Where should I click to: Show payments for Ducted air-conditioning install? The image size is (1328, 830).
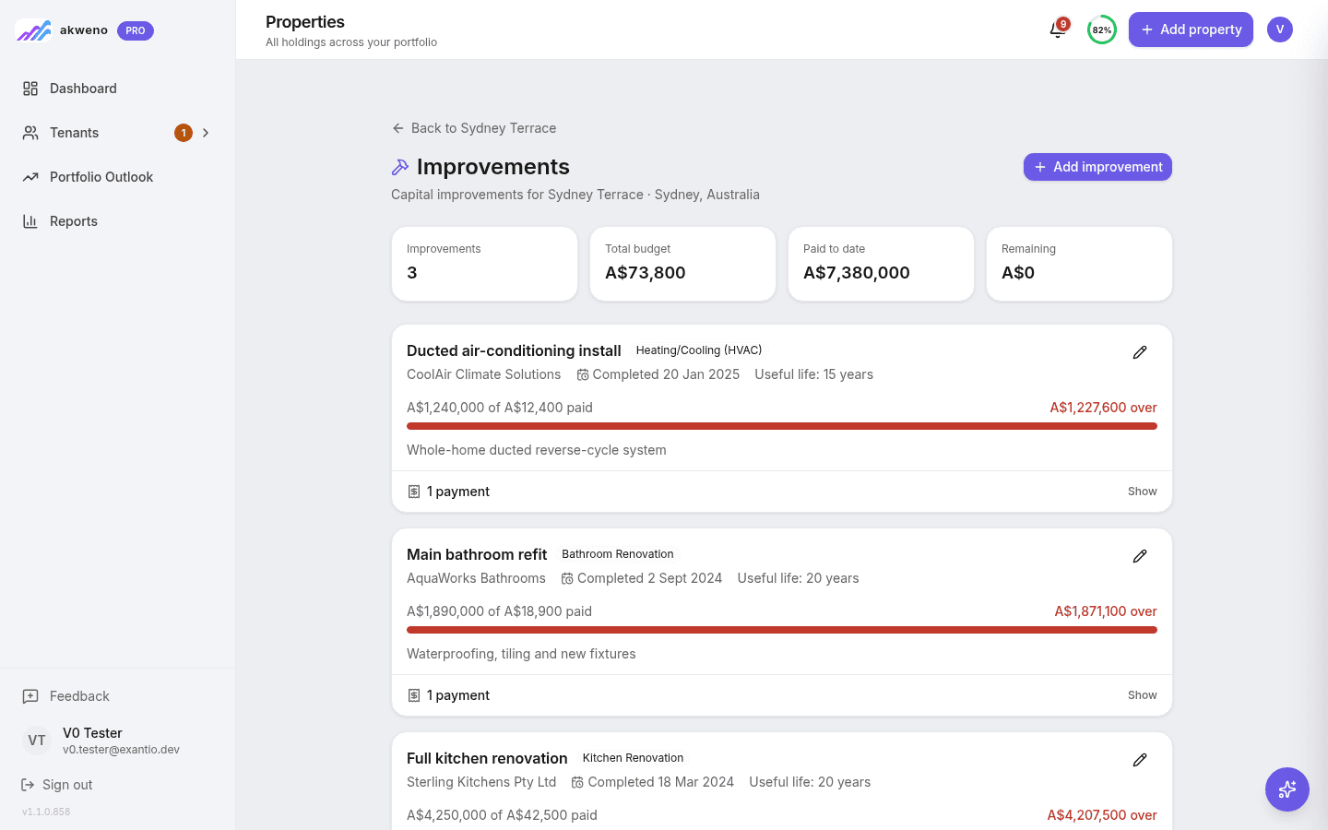point(1142,492)
